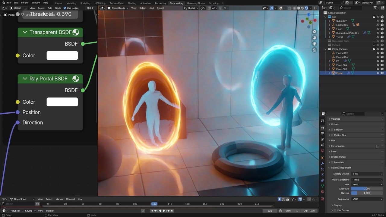Switch viewport to rendered shading mode
This screenshot has width=386, height=217.
[x=307, y=8]
